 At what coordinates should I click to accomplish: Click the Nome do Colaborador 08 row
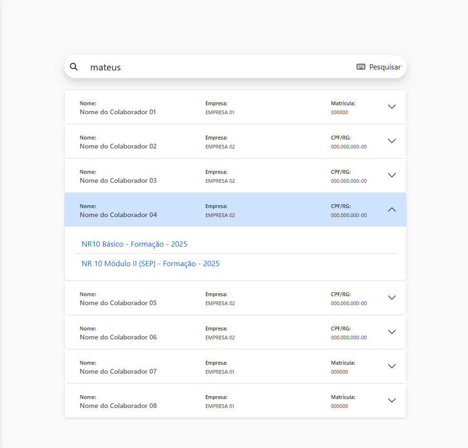click(x=214, y=400)
